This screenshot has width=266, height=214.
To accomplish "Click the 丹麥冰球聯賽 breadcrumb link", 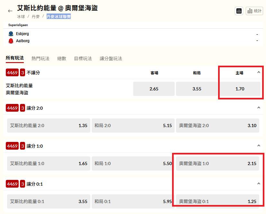I will (59, 16).
